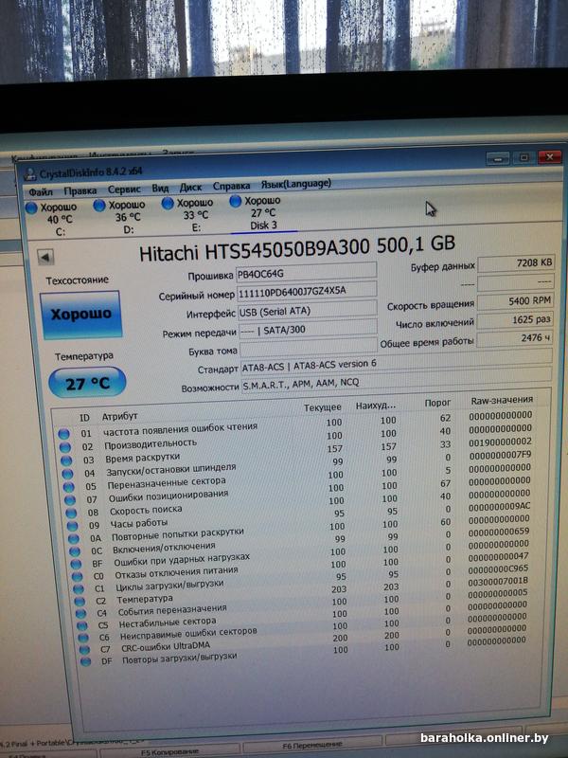Click the Текущее column header
Screen dimensions: 568x758
[322, 407]
